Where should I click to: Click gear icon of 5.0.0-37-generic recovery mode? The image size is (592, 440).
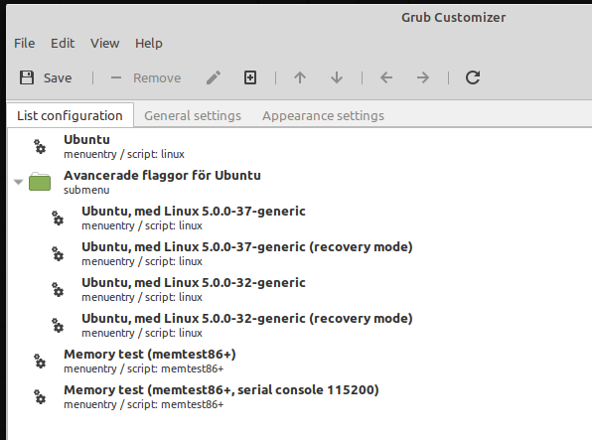pos(58,254)
